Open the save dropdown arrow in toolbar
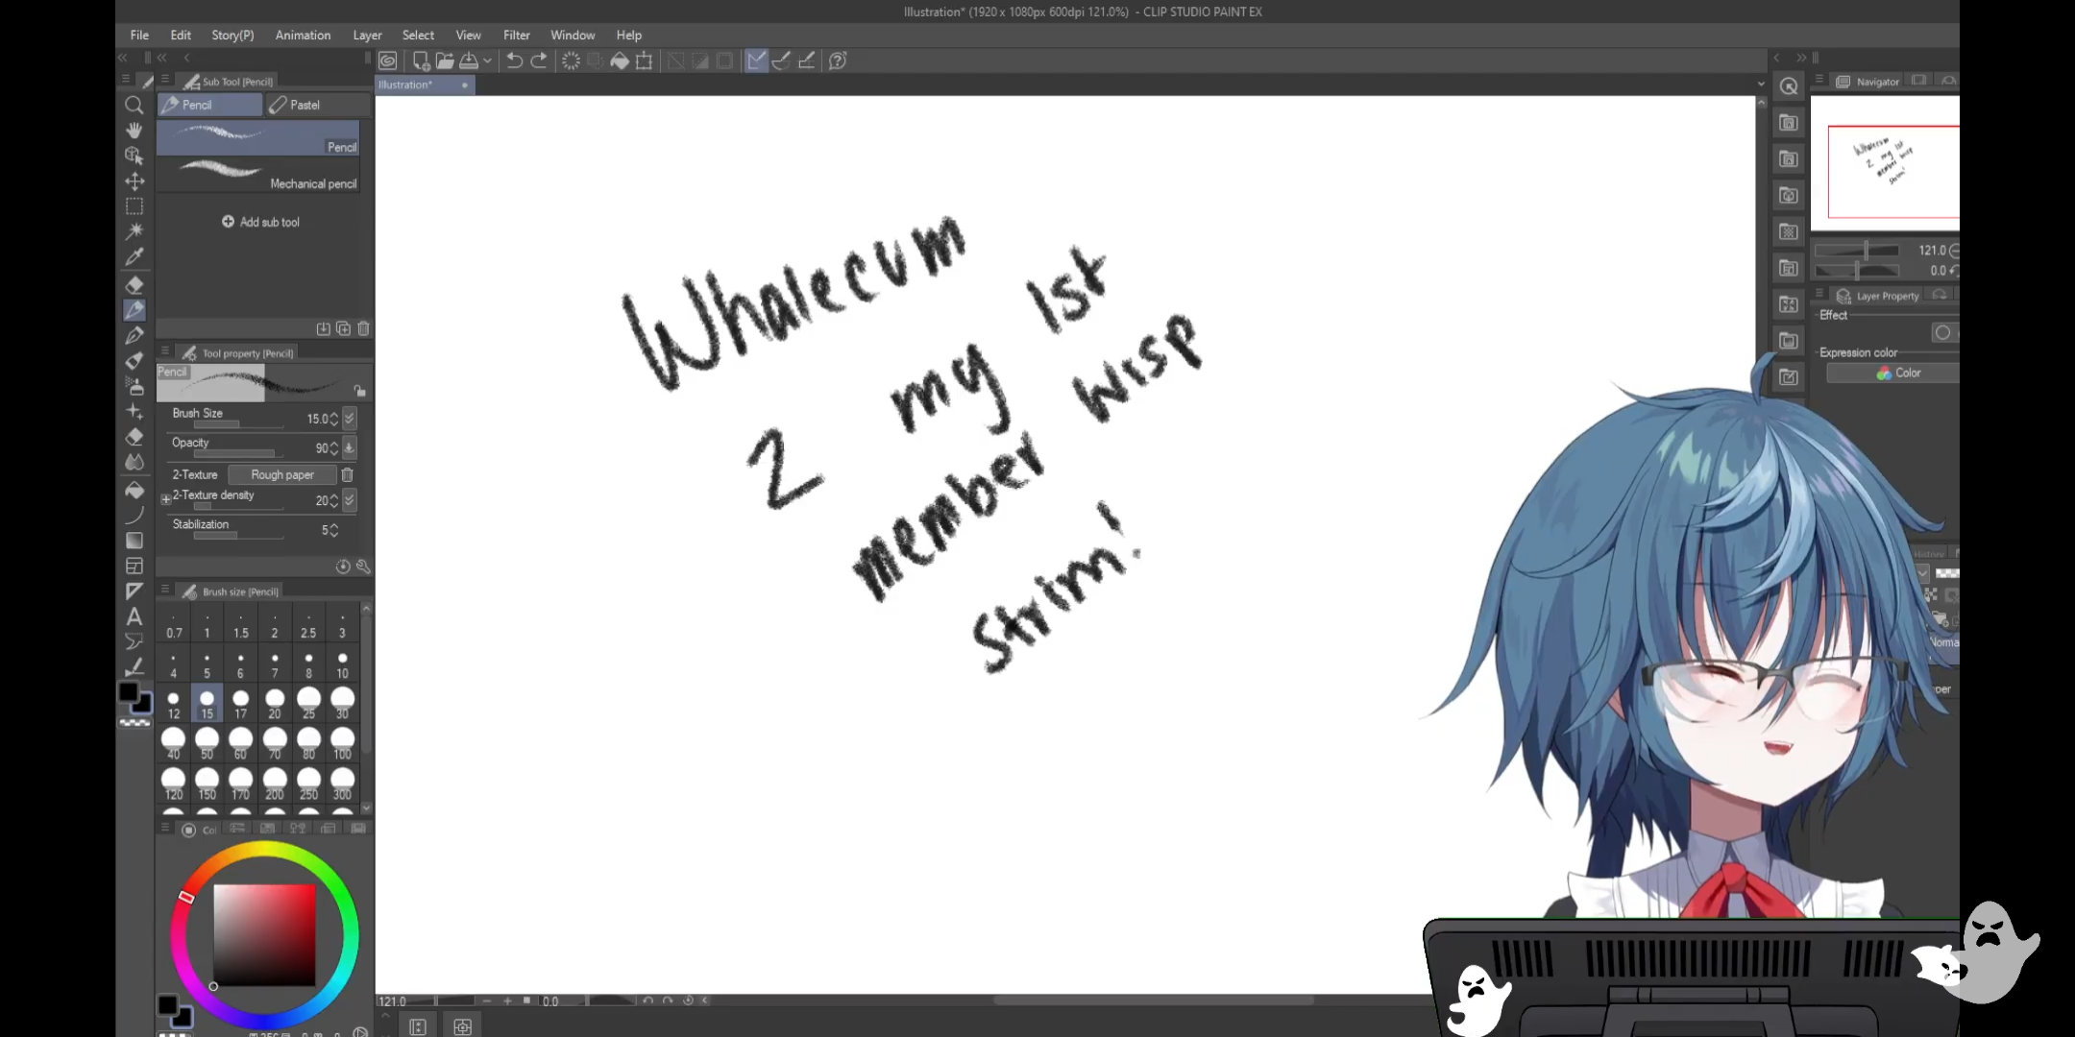Viewport: 2075px width, 1037px height. (x=488, y=60)
